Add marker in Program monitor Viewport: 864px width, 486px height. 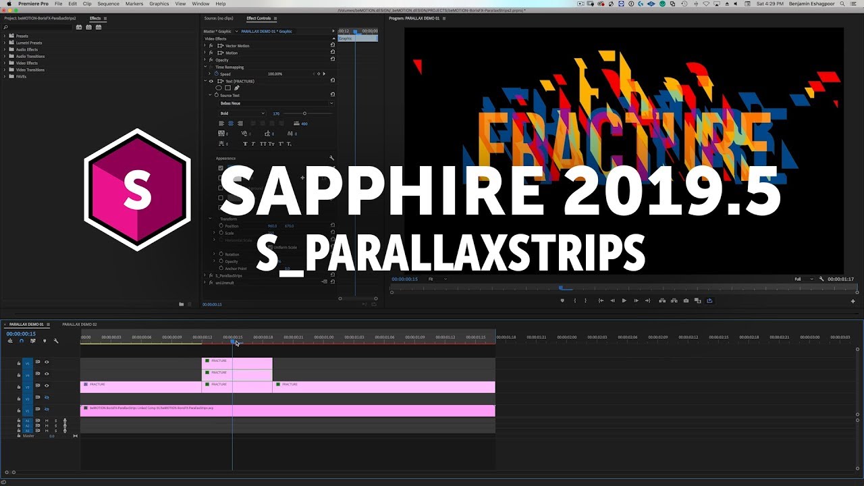pos(562,300)
